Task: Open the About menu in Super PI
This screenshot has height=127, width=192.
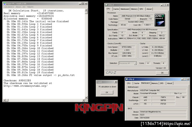Action: (20, 7)
